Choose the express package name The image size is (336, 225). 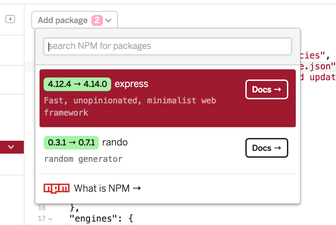click(131, 84)
